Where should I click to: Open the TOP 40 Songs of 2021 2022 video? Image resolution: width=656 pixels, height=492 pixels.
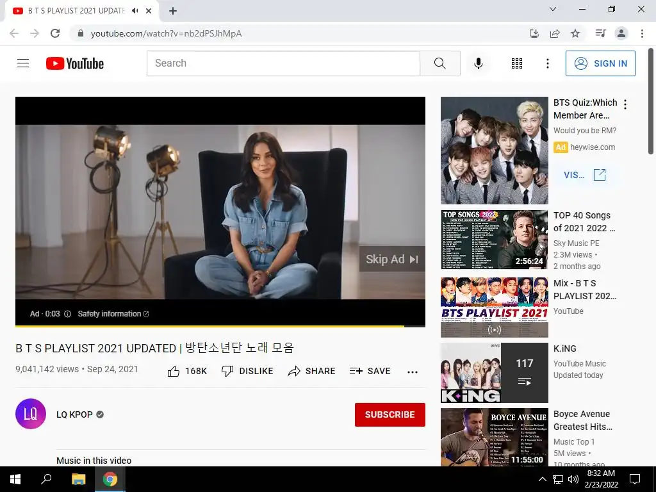[x=494, y=240]
